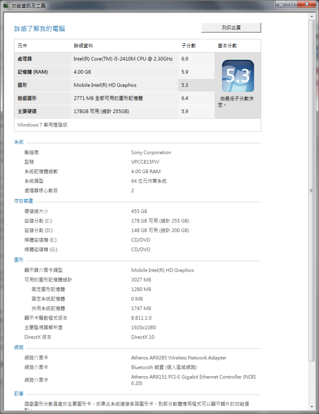Select the 記憶體 (RAM) row label
319x414 pixels.
(x=32, y=72)
